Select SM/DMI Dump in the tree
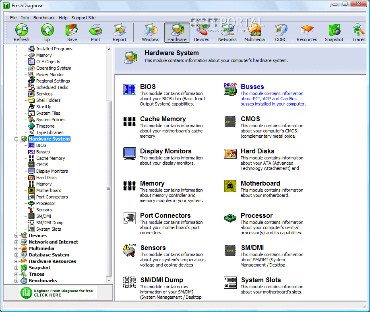 point(50,223)
